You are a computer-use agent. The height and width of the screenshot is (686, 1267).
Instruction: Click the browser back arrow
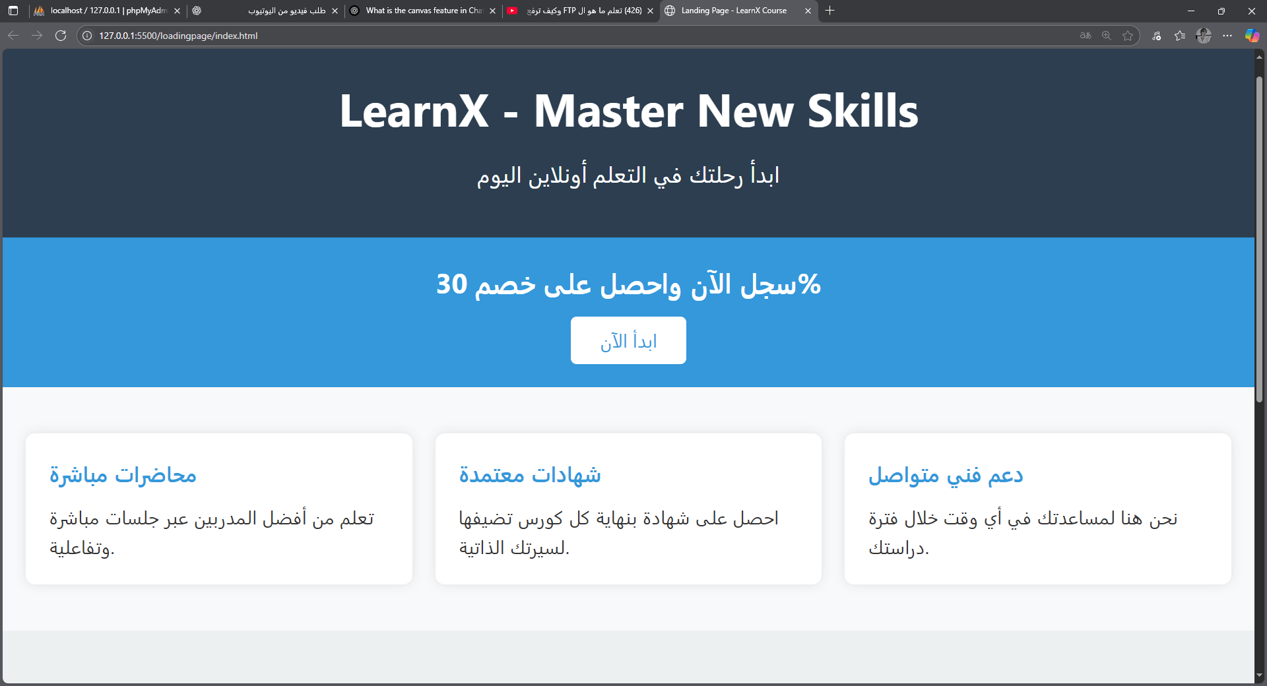tap(13, 36)
